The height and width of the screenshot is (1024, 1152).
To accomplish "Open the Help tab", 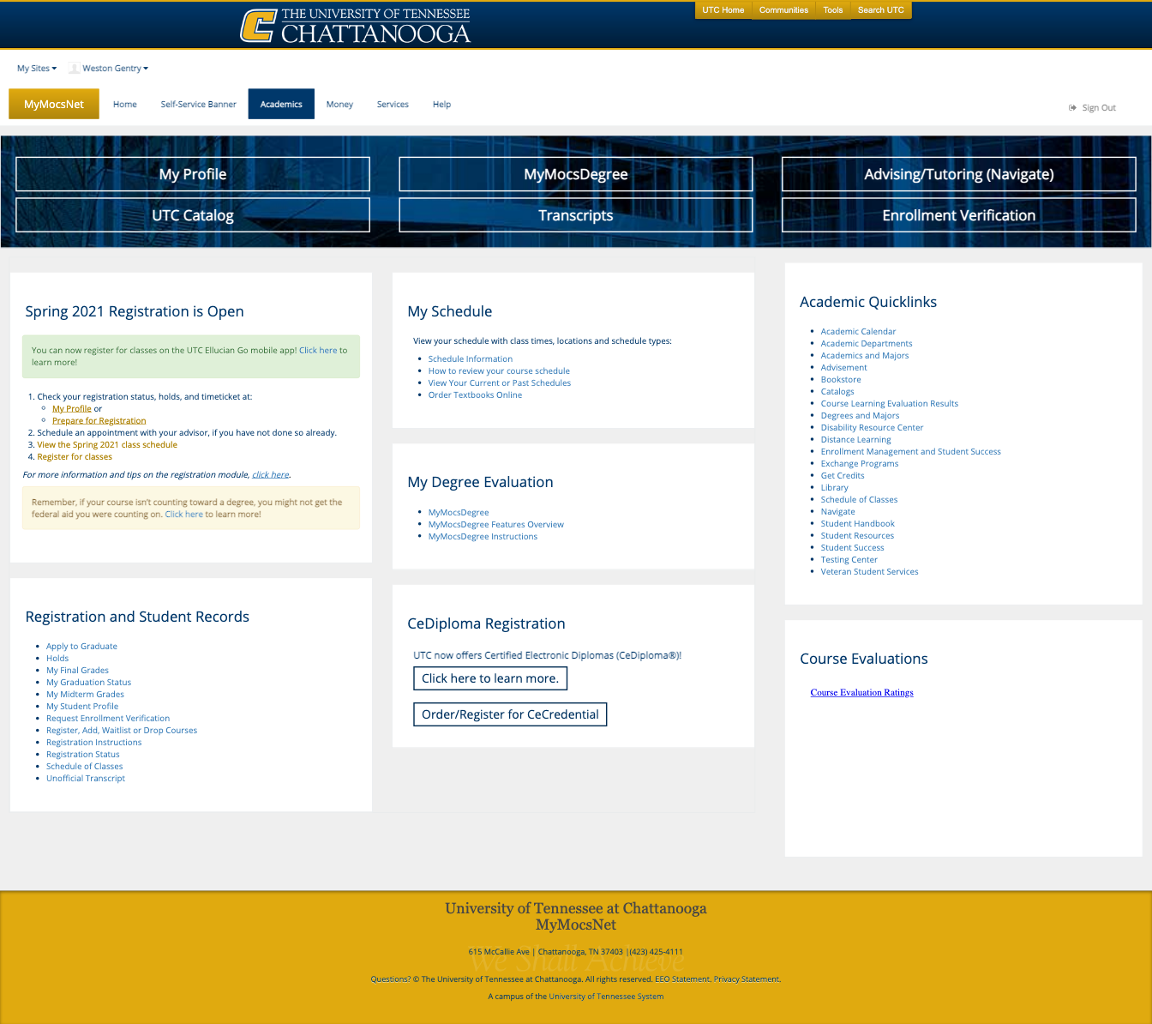I will [x=441, y=105].
